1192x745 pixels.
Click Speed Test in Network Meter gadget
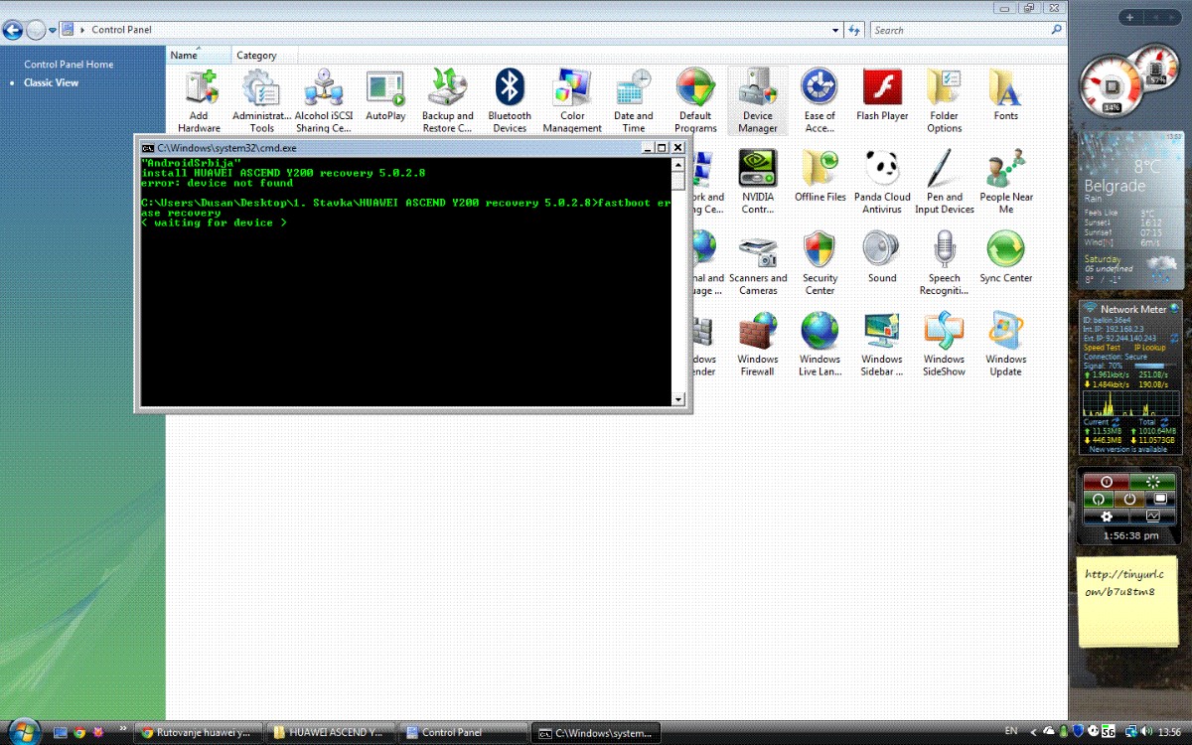[1102, 348]
